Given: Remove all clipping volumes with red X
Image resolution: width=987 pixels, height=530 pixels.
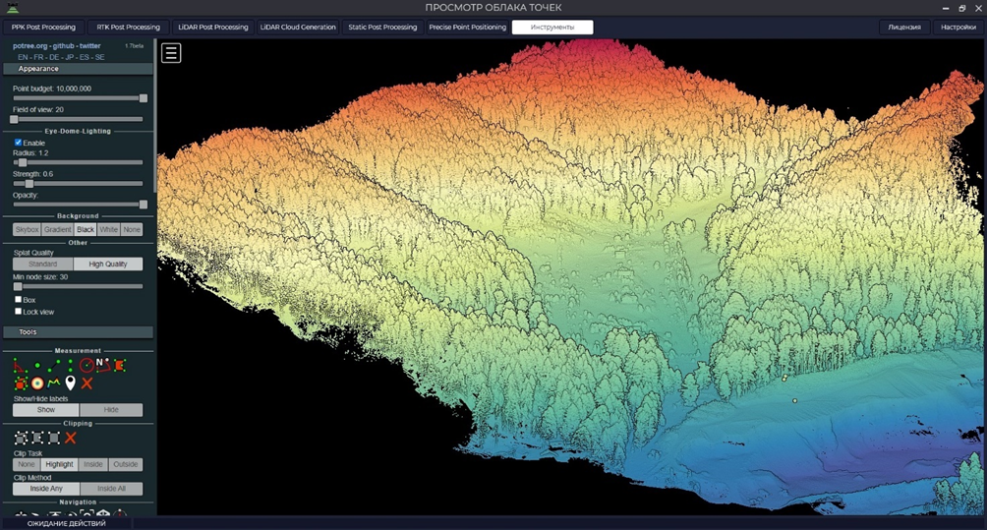Looking at the screenshot, I should click(71, 439).
